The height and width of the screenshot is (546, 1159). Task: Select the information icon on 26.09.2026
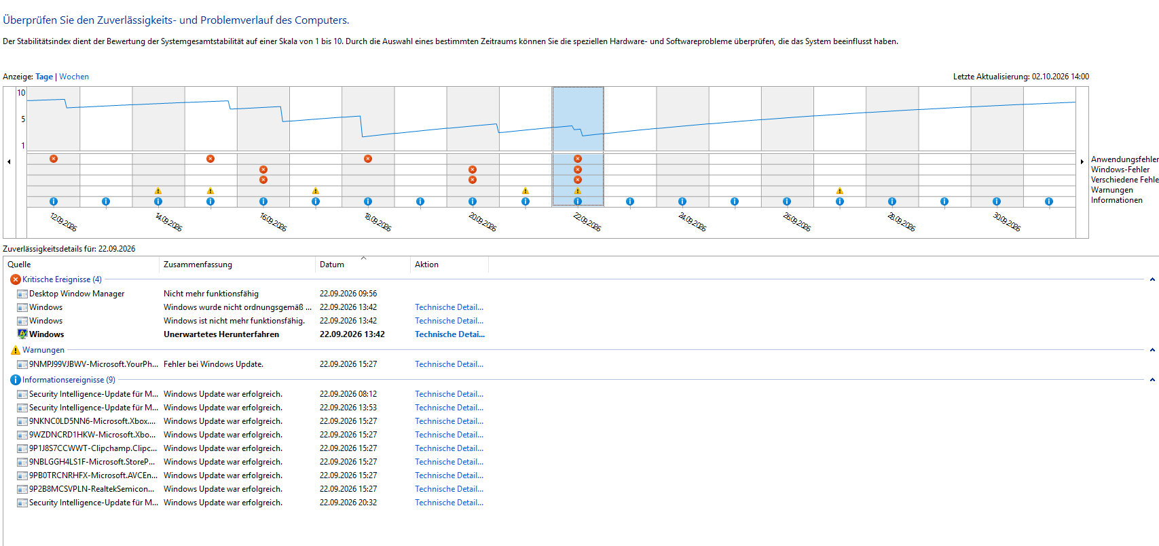tap(787, 201)
